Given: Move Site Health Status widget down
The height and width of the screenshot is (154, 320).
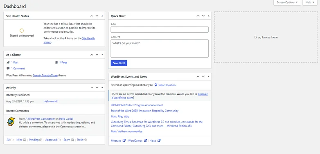Looking at the screenshot, I should click(x=97, y=16).
